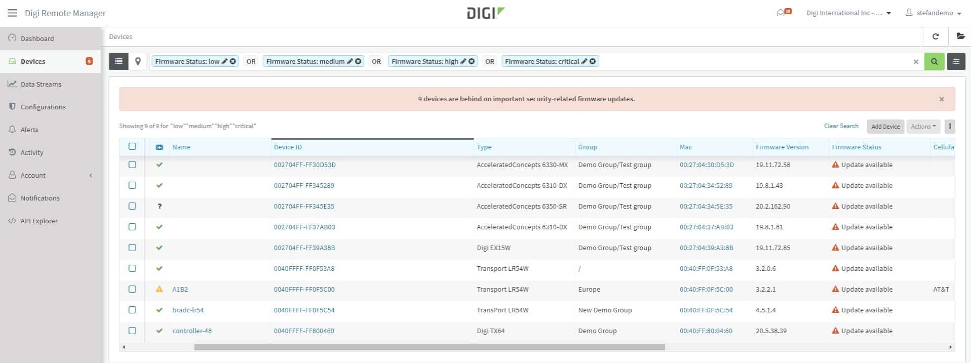Viewport: 971px width, 363px height.
Task: Remove the Firmware Status: low filter
Action: coord(233,61)
